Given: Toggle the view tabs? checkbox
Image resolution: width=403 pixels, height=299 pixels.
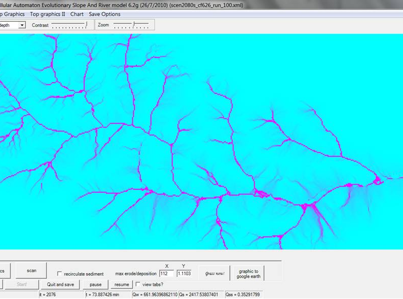Looking at the screenshot, I should point(138,284).
